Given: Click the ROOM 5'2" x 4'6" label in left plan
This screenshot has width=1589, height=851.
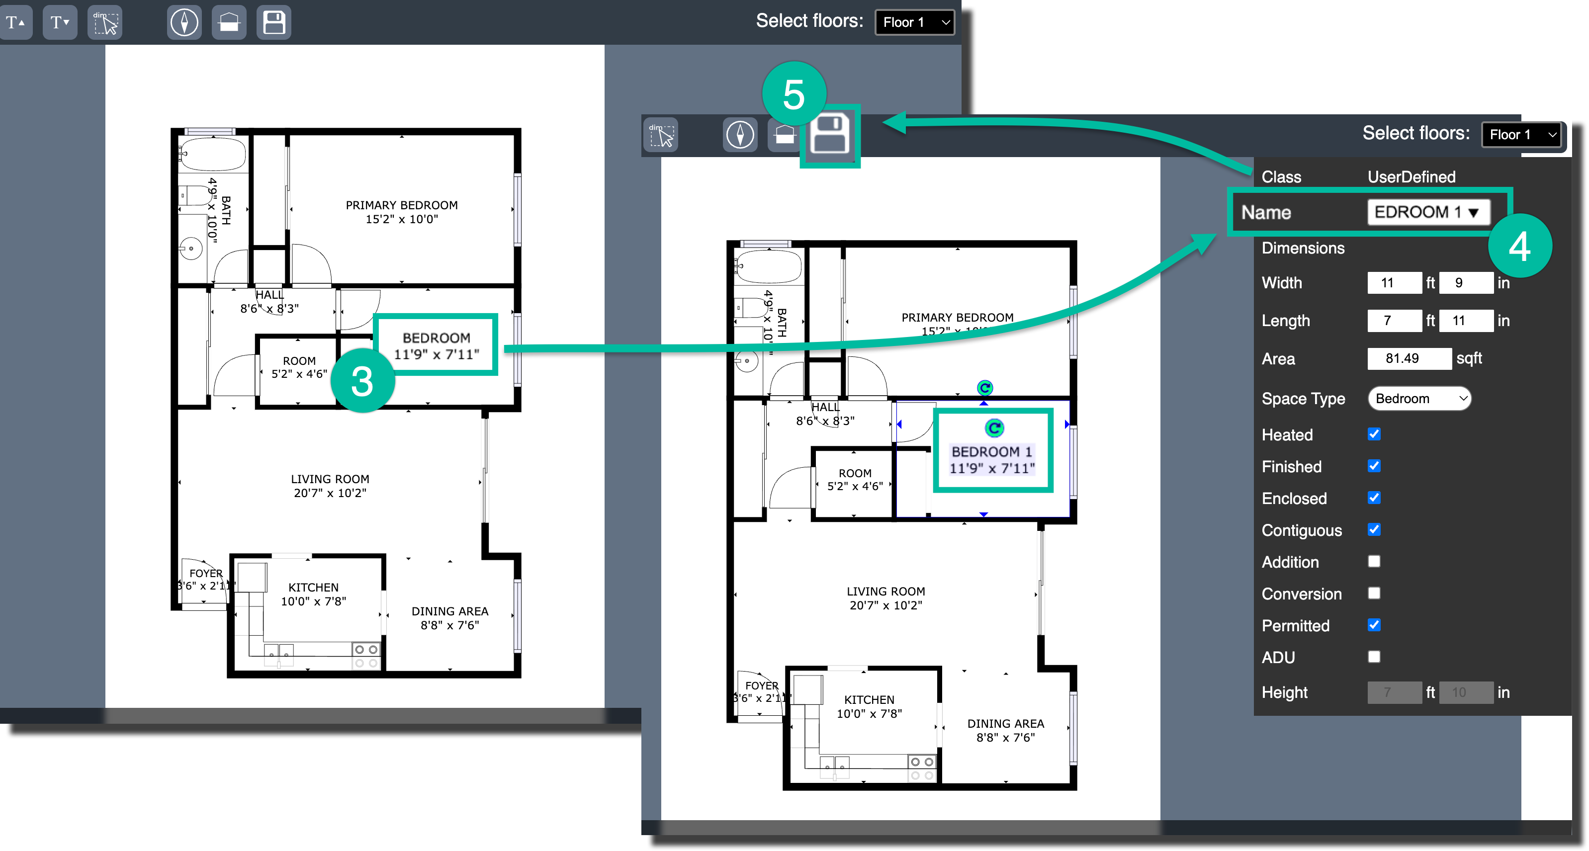Looking at the screenshot, I should coord(299,367).
